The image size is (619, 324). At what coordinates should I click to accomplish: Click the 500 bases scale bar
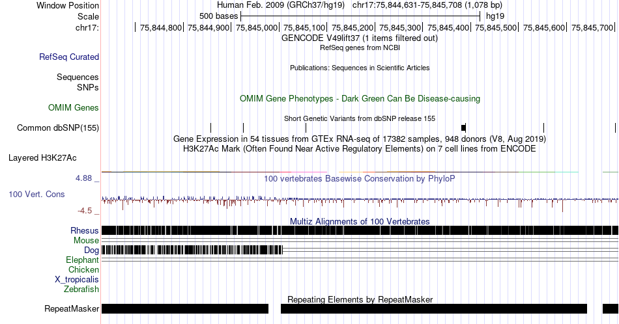coord(360,16)
